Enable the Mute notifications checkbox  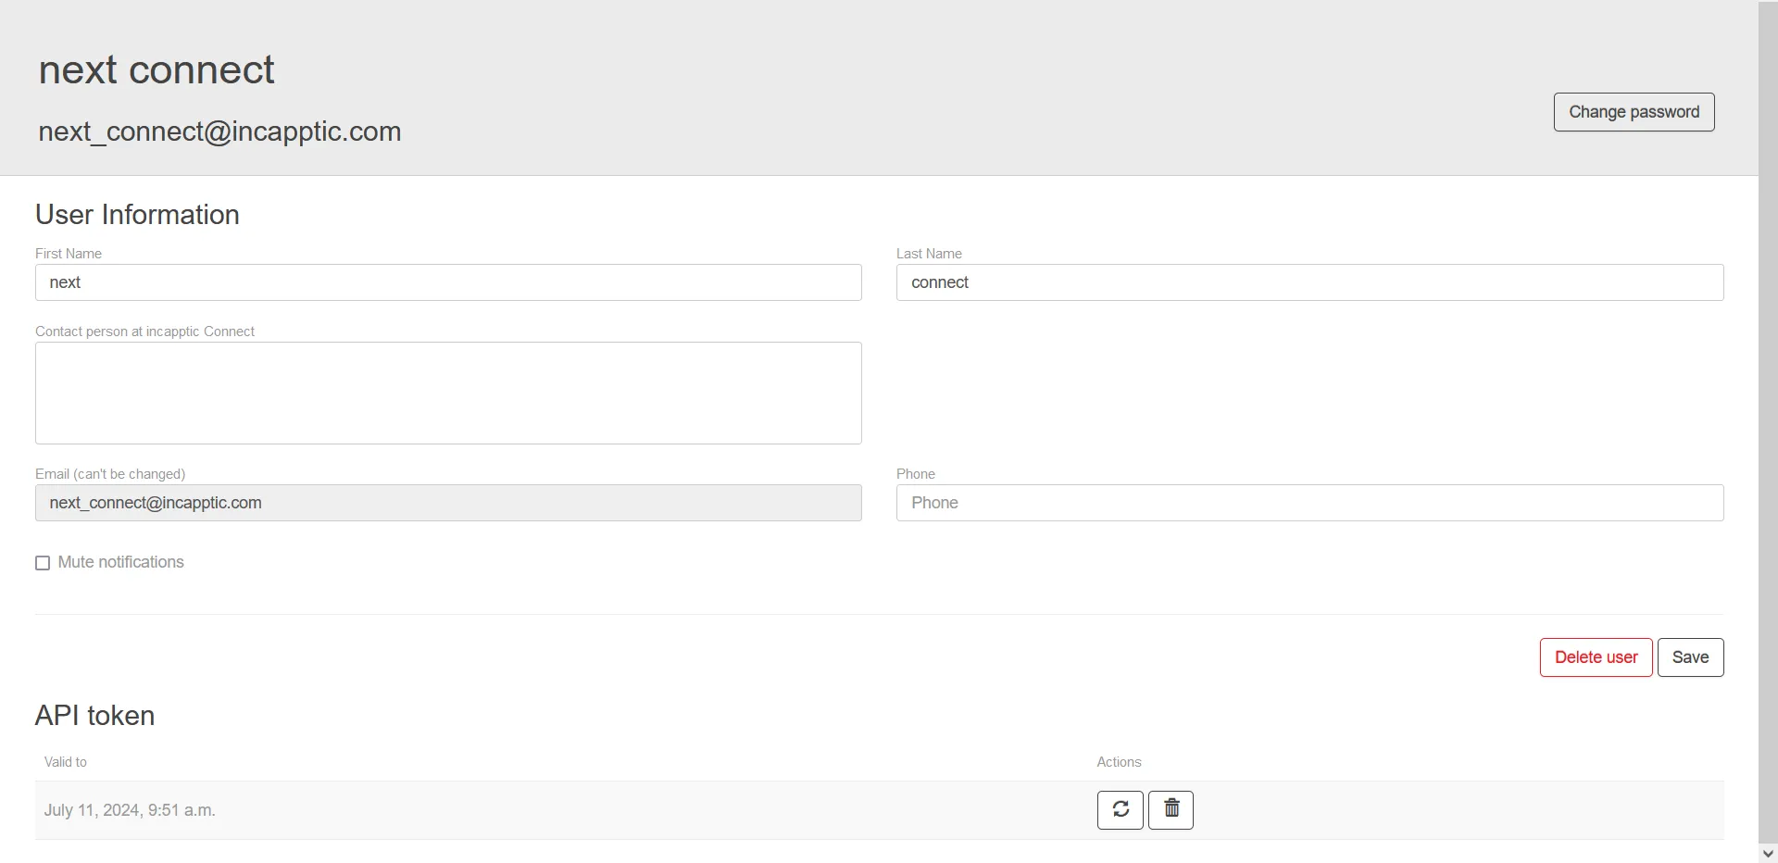(43, 563)
